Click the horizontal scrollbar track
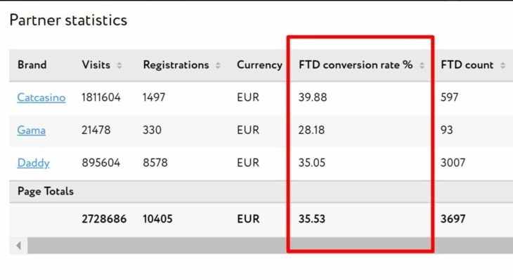Image resolution: width=513 pixels, height=280 pixels. click(x=271, y=246)
